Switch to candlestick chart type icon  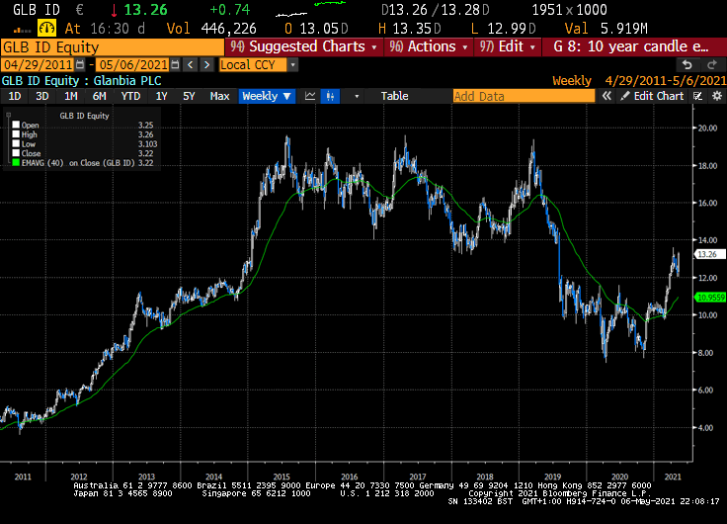(x=332, y=96)
